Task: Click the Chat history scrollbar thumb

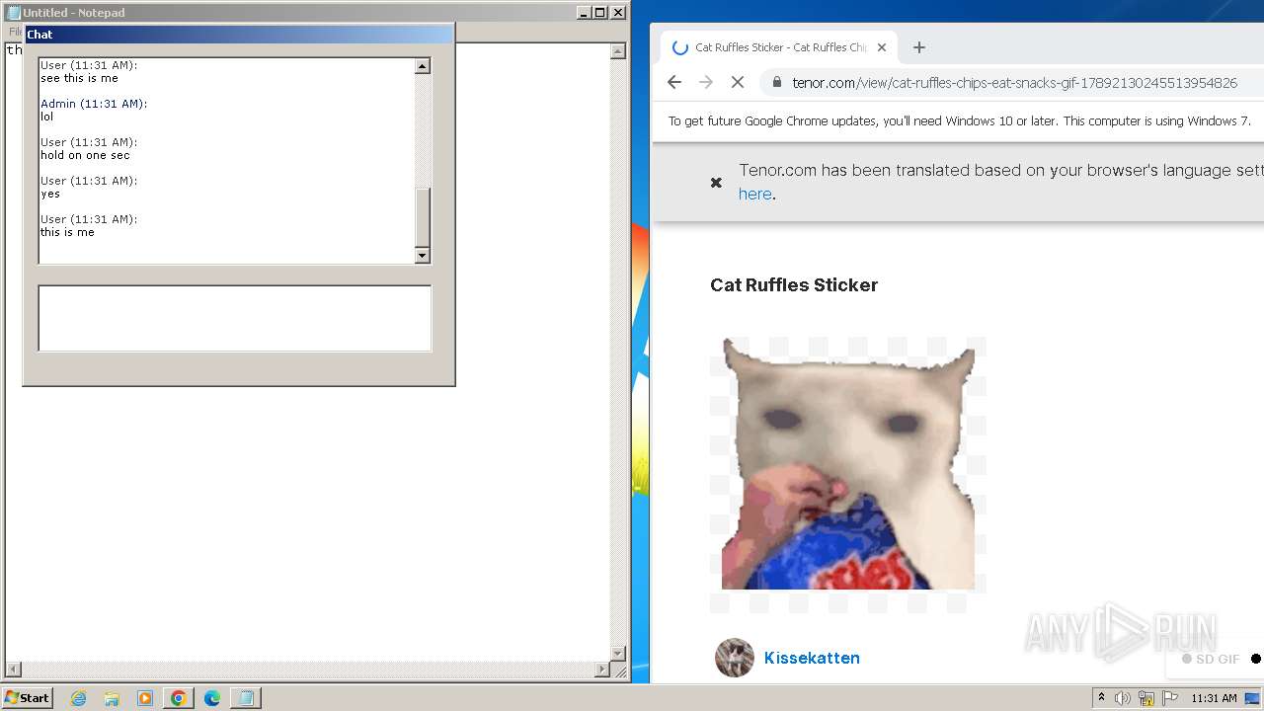Action: coord(423,217)
